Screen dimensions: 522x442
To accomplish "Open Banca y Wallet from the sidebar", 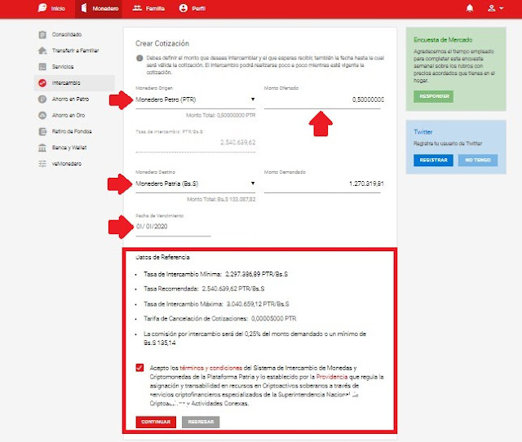I will point(69,148).
